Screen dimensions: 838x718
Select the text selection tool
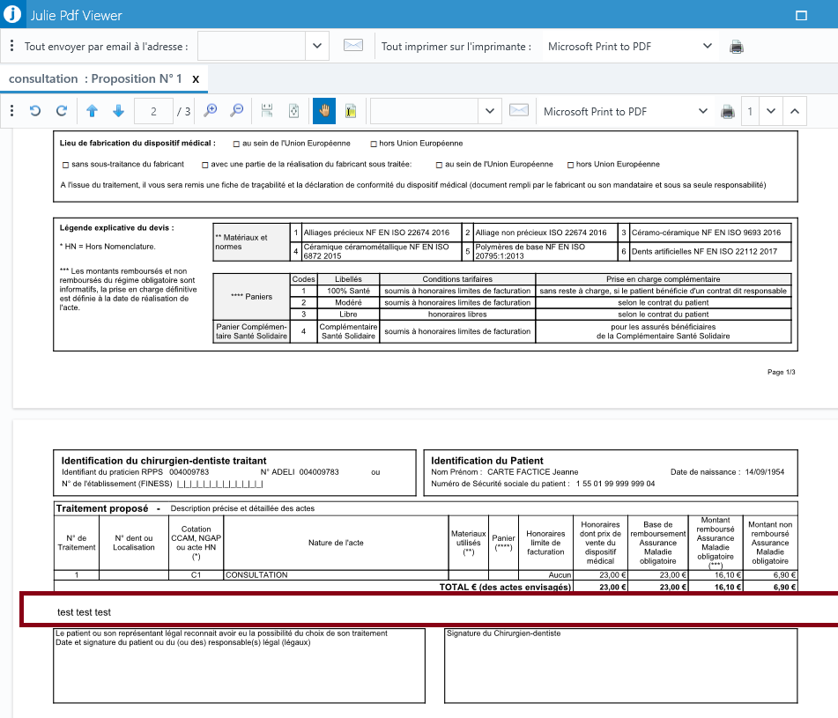(x=351, y=111)
